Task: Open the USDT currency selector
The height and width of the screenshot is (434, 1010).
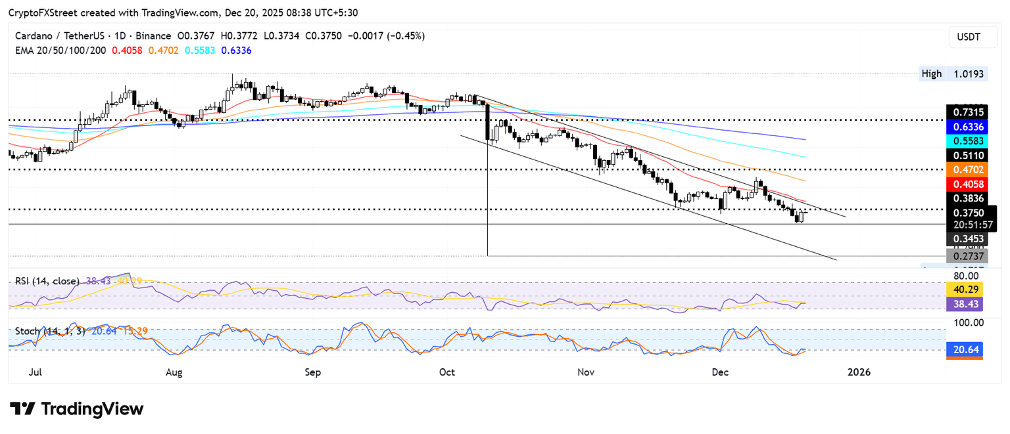Action: click(x=969, y=37)
